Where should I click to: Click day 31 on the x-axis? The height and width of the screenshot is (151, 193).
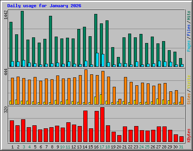(x=181, y=147)
